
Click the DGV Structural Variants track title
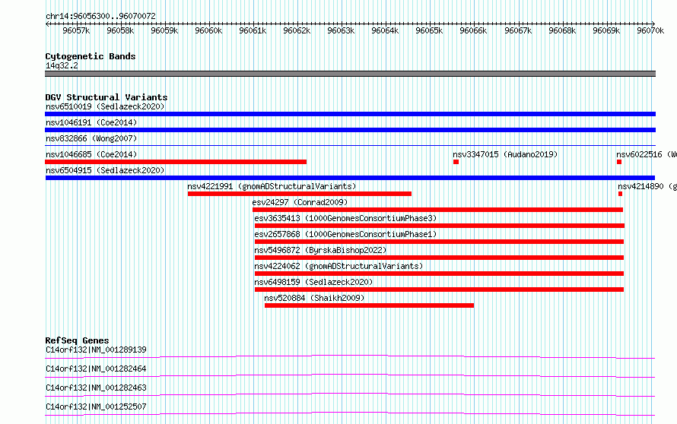coord(106,97)
